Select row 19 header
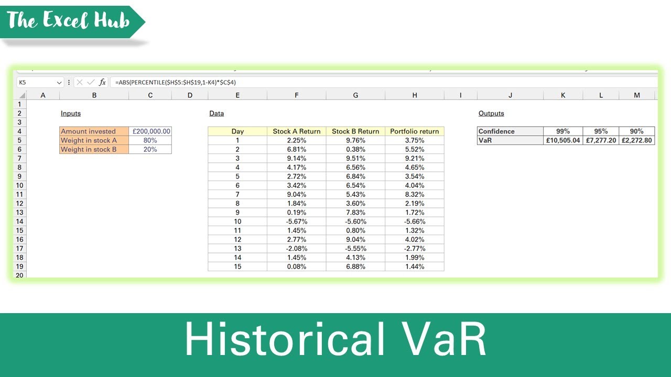The height and width of the screenshot is (377, 671). (x=20, y=267)
